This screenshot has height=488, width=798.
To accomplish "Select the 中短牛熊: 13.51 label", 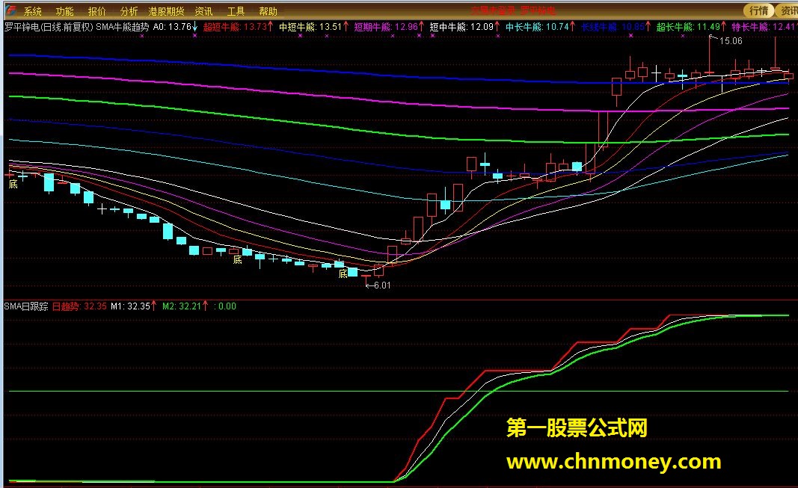I will [313, 27].
